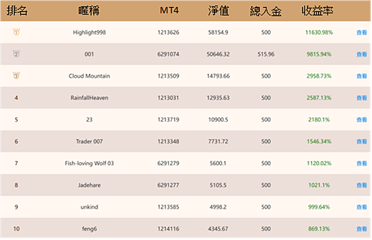Open the 查看 link for Jadehare
This screenshot has width=372, height=240.
click(361, 185)
